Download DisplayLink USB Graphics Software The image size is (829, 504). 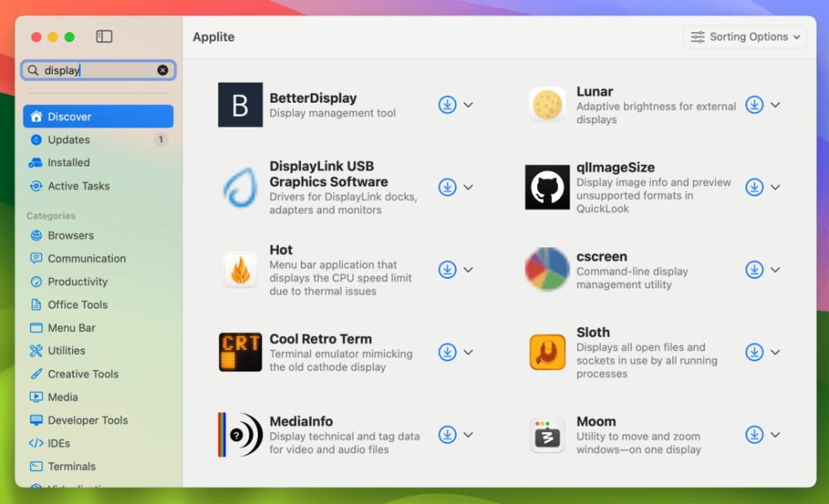[x=448, y=187]
